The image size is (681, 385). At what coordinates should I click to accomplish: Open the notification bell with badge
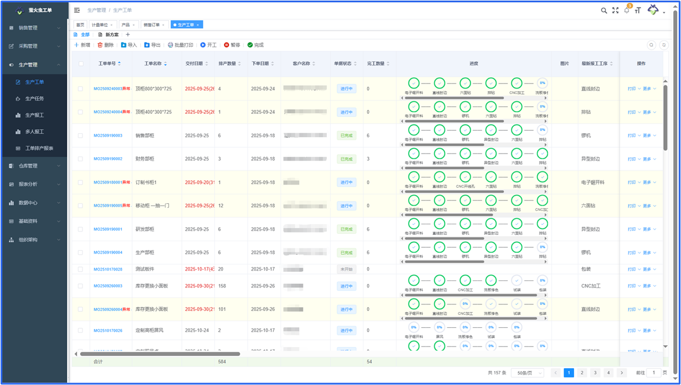click(627, 11)
